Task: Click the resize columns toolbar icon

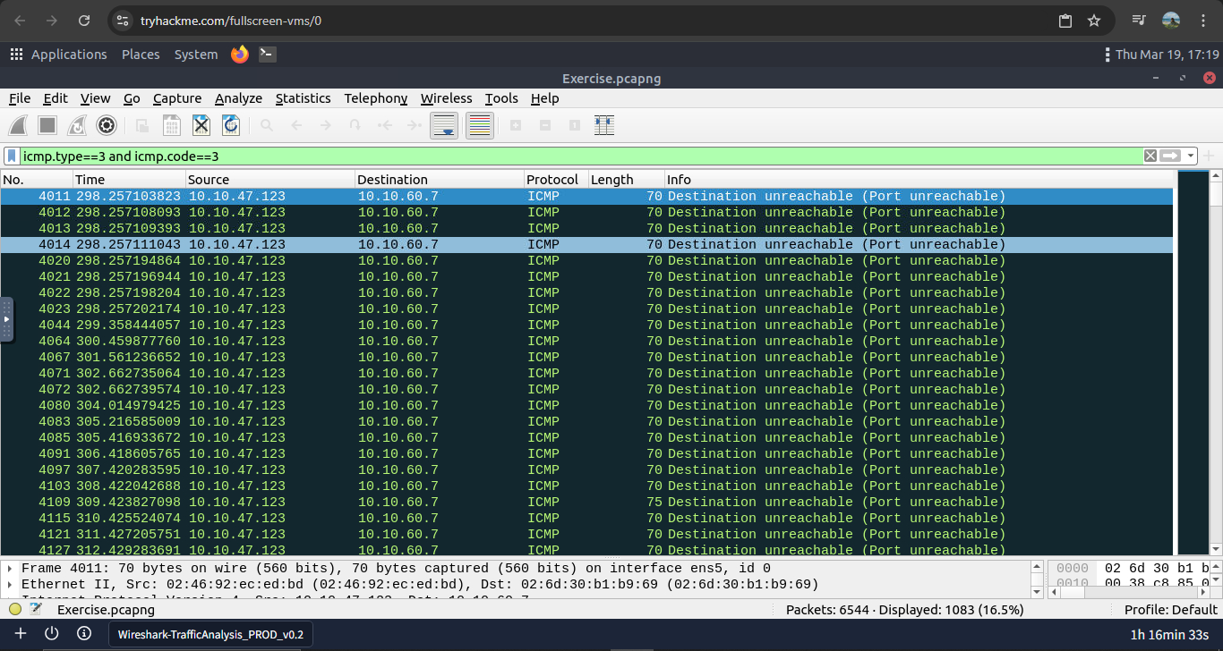Action: tap(604, 126)
